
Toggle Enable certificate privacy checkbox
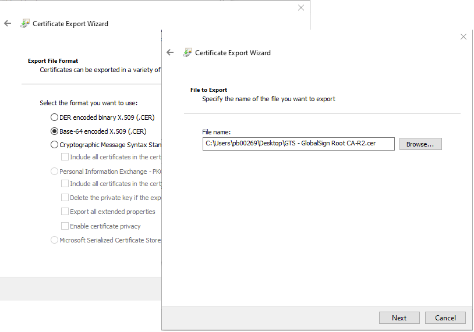click(x=65, y=226)
